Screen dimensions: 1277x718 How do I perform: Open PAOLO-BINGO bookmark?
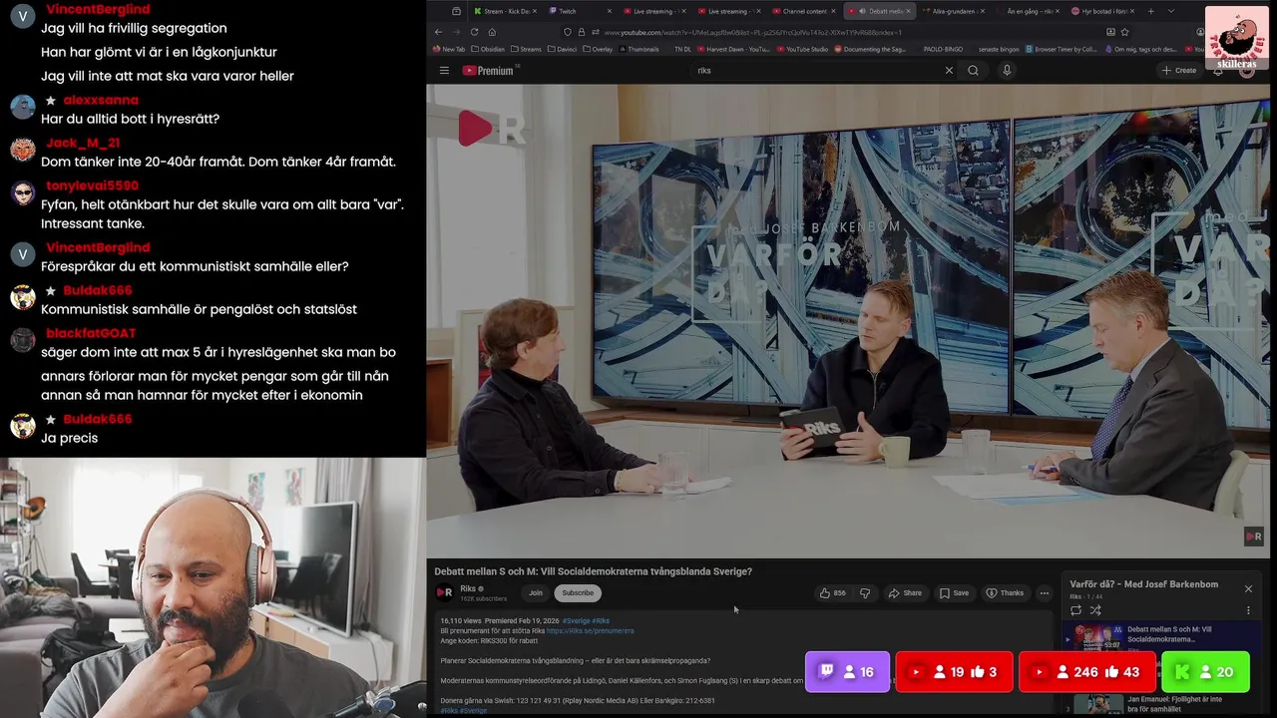[x=943, y=49]
